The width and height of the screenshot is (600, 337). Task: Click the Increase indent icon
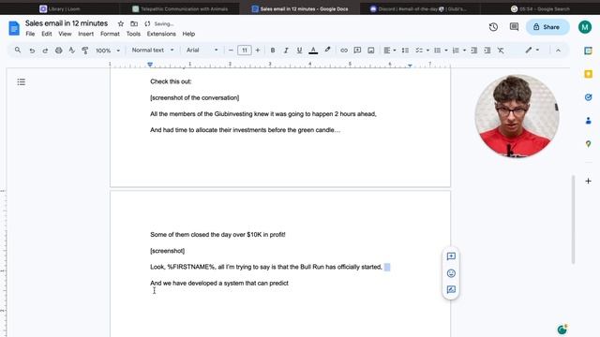pos(487,50)
